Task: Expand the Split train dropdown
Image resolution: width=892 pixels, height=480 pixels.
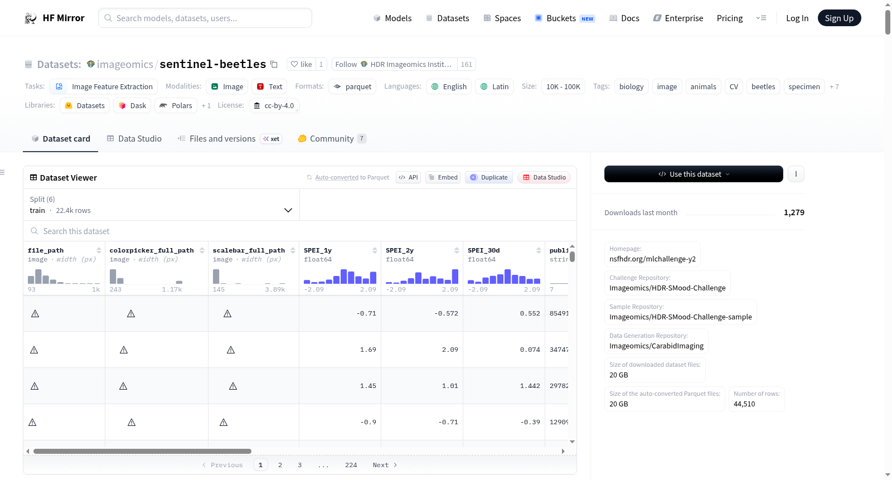Action: (161, 205)
